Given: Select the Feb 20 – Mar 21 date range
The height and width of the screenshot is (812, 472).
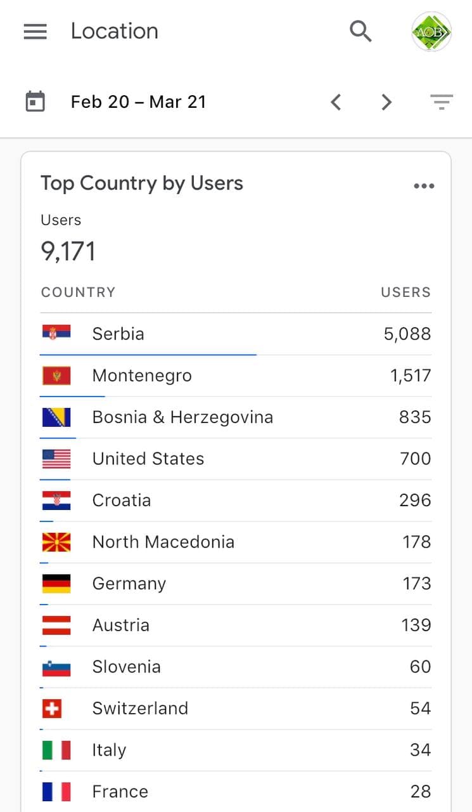Looking at the screenshot, I should point(138,101).
